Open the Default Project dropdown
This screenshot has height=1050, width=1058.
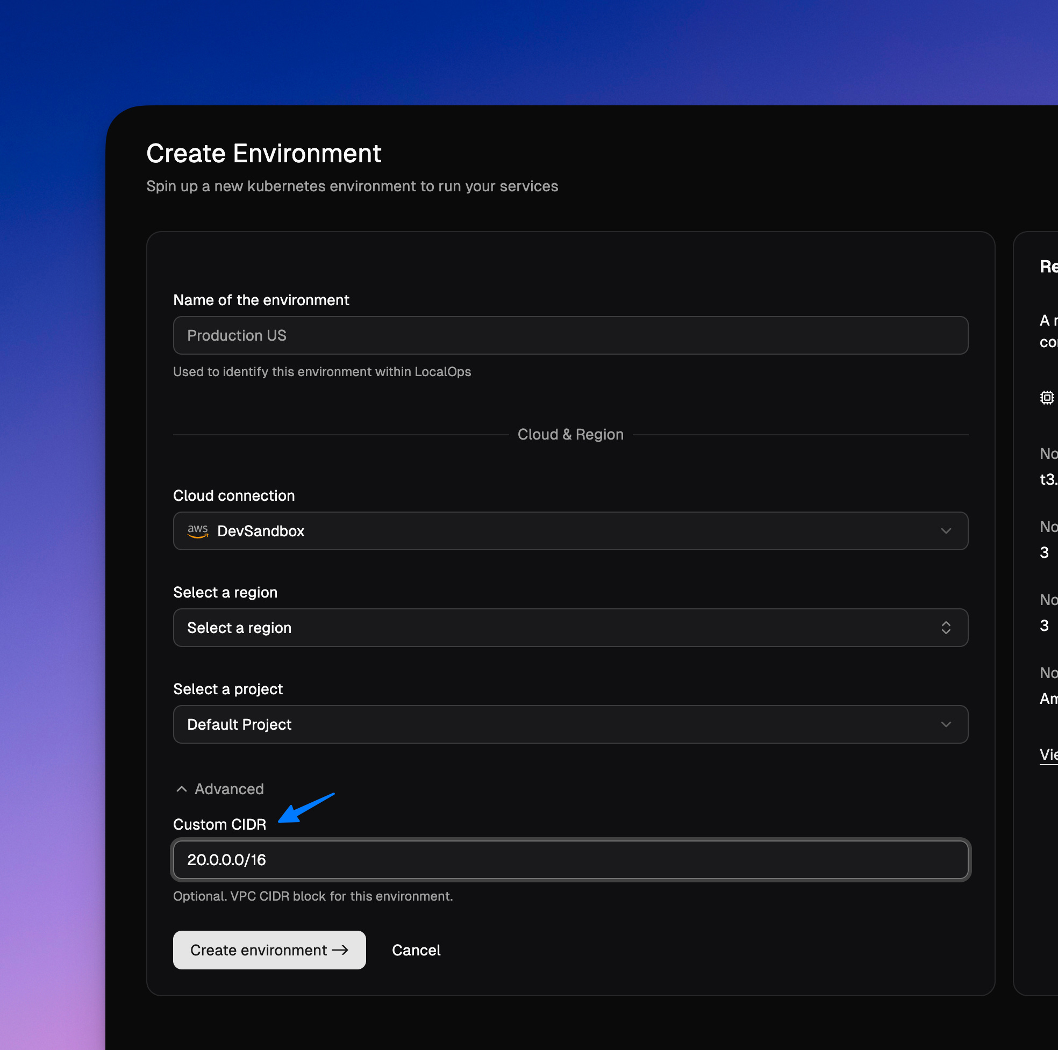[x=569, y=724]
